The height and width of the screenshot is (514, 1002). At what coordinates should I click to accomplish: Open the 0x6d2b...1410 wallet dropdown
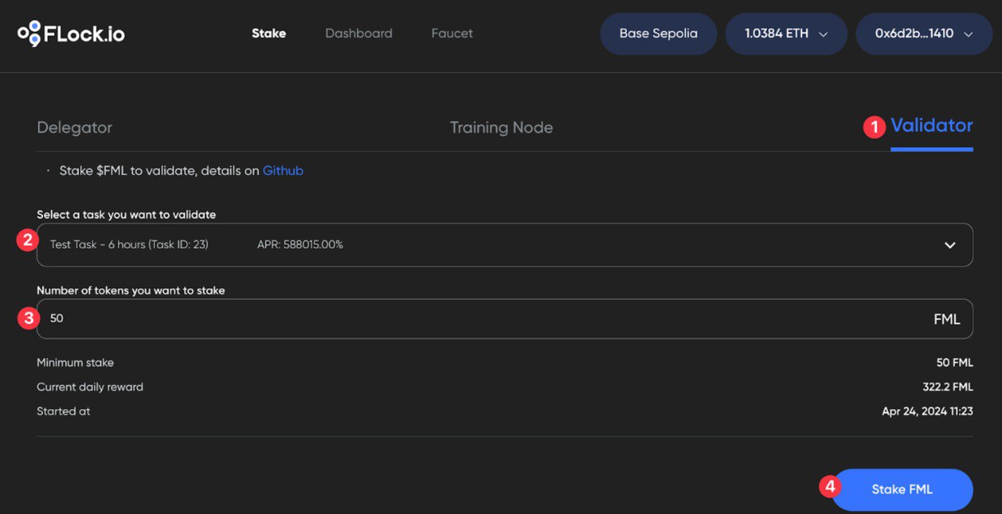coord(924,34)
